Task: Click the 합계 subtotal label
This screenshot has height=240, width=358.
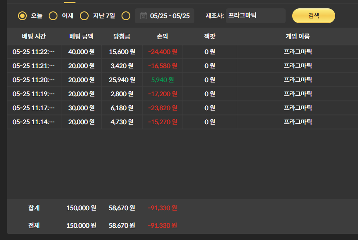Action: (34, 208)
